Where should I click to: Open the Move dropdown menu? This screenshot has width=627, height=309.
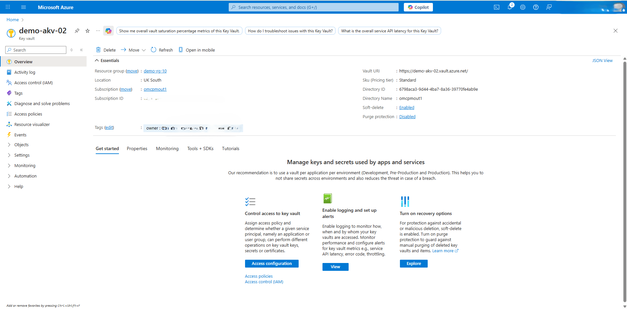pos(133,50)
